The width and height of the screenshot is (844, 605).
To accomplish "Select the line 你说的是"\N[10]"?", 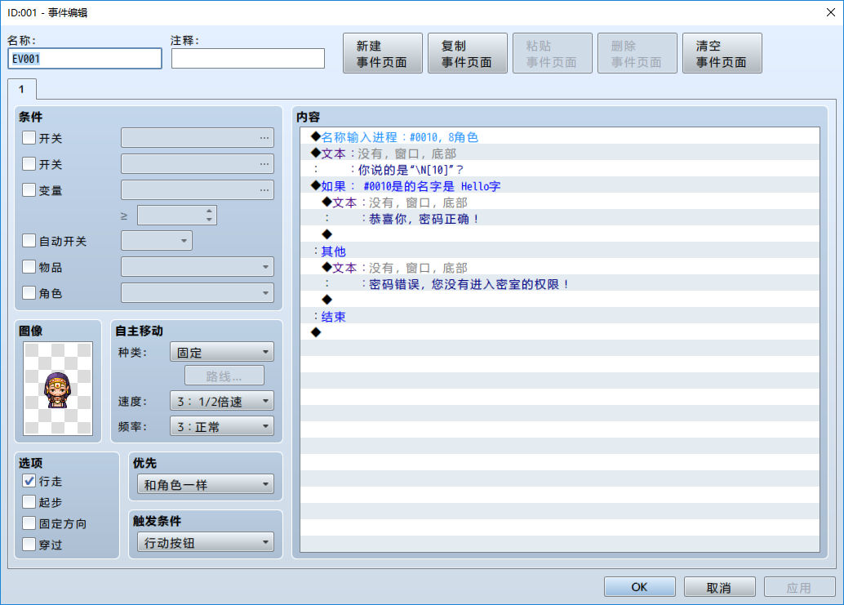I will [560, 170].
